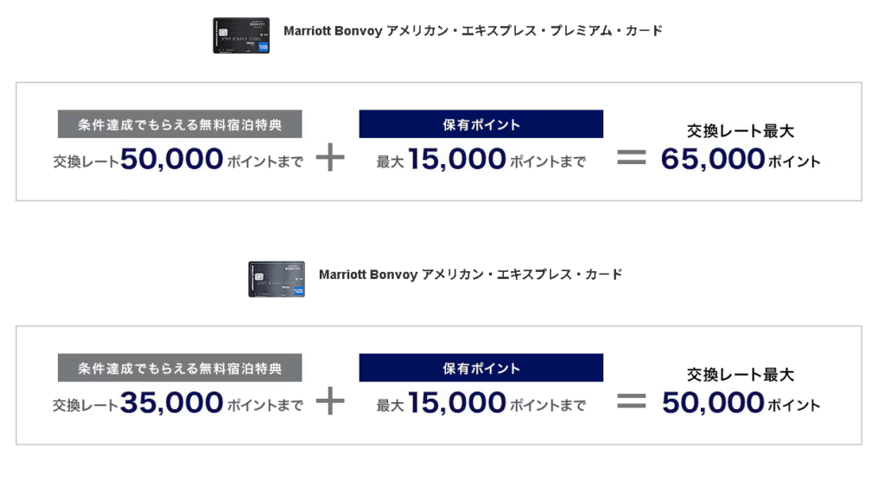885x486 pixels.
Task: Click the 50,000 exchange rate in upper box
Action: 172,159
